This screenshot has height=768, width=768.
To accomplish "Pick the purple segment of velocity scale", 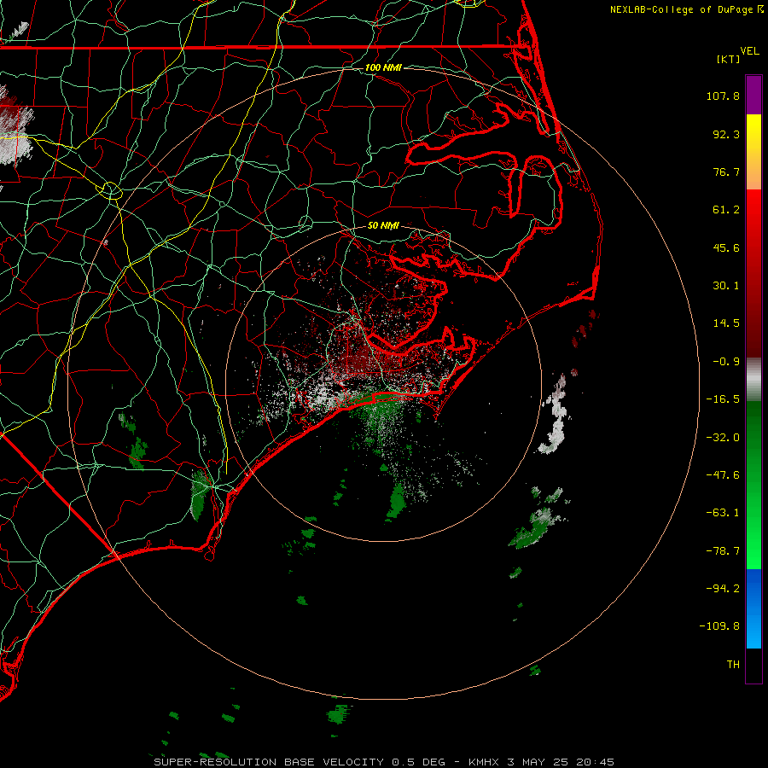I will [x=753, y=96].
